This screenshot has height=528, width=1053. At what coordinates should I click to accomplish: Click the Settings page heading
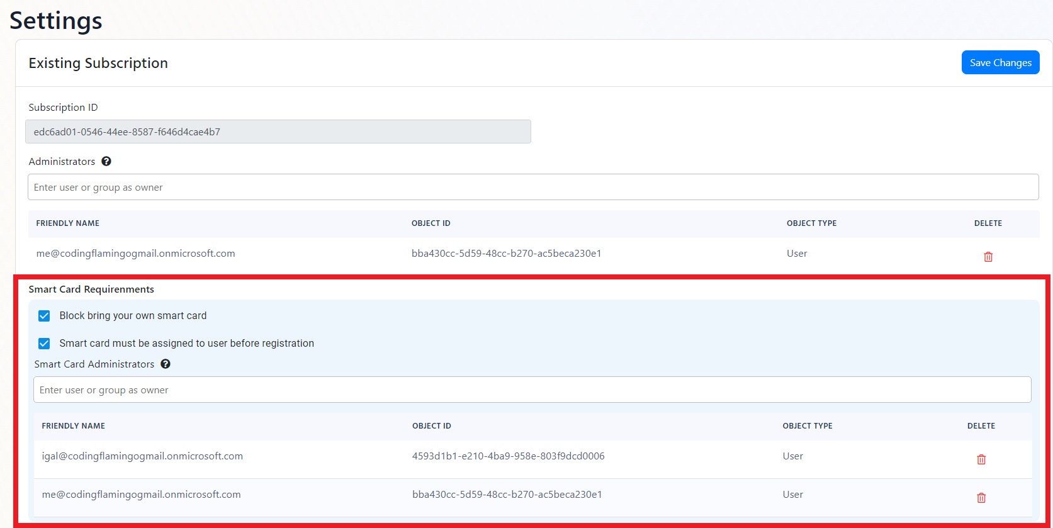click(56, 21)
